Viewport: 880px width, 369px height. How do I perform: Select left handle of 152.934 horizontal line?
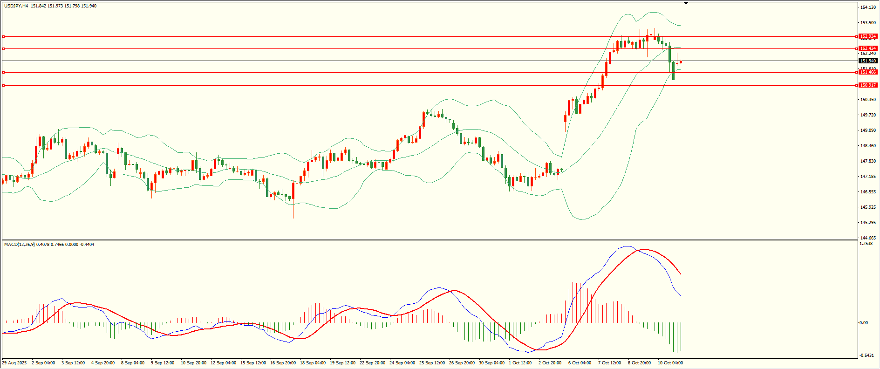click(x=4, y=36)
